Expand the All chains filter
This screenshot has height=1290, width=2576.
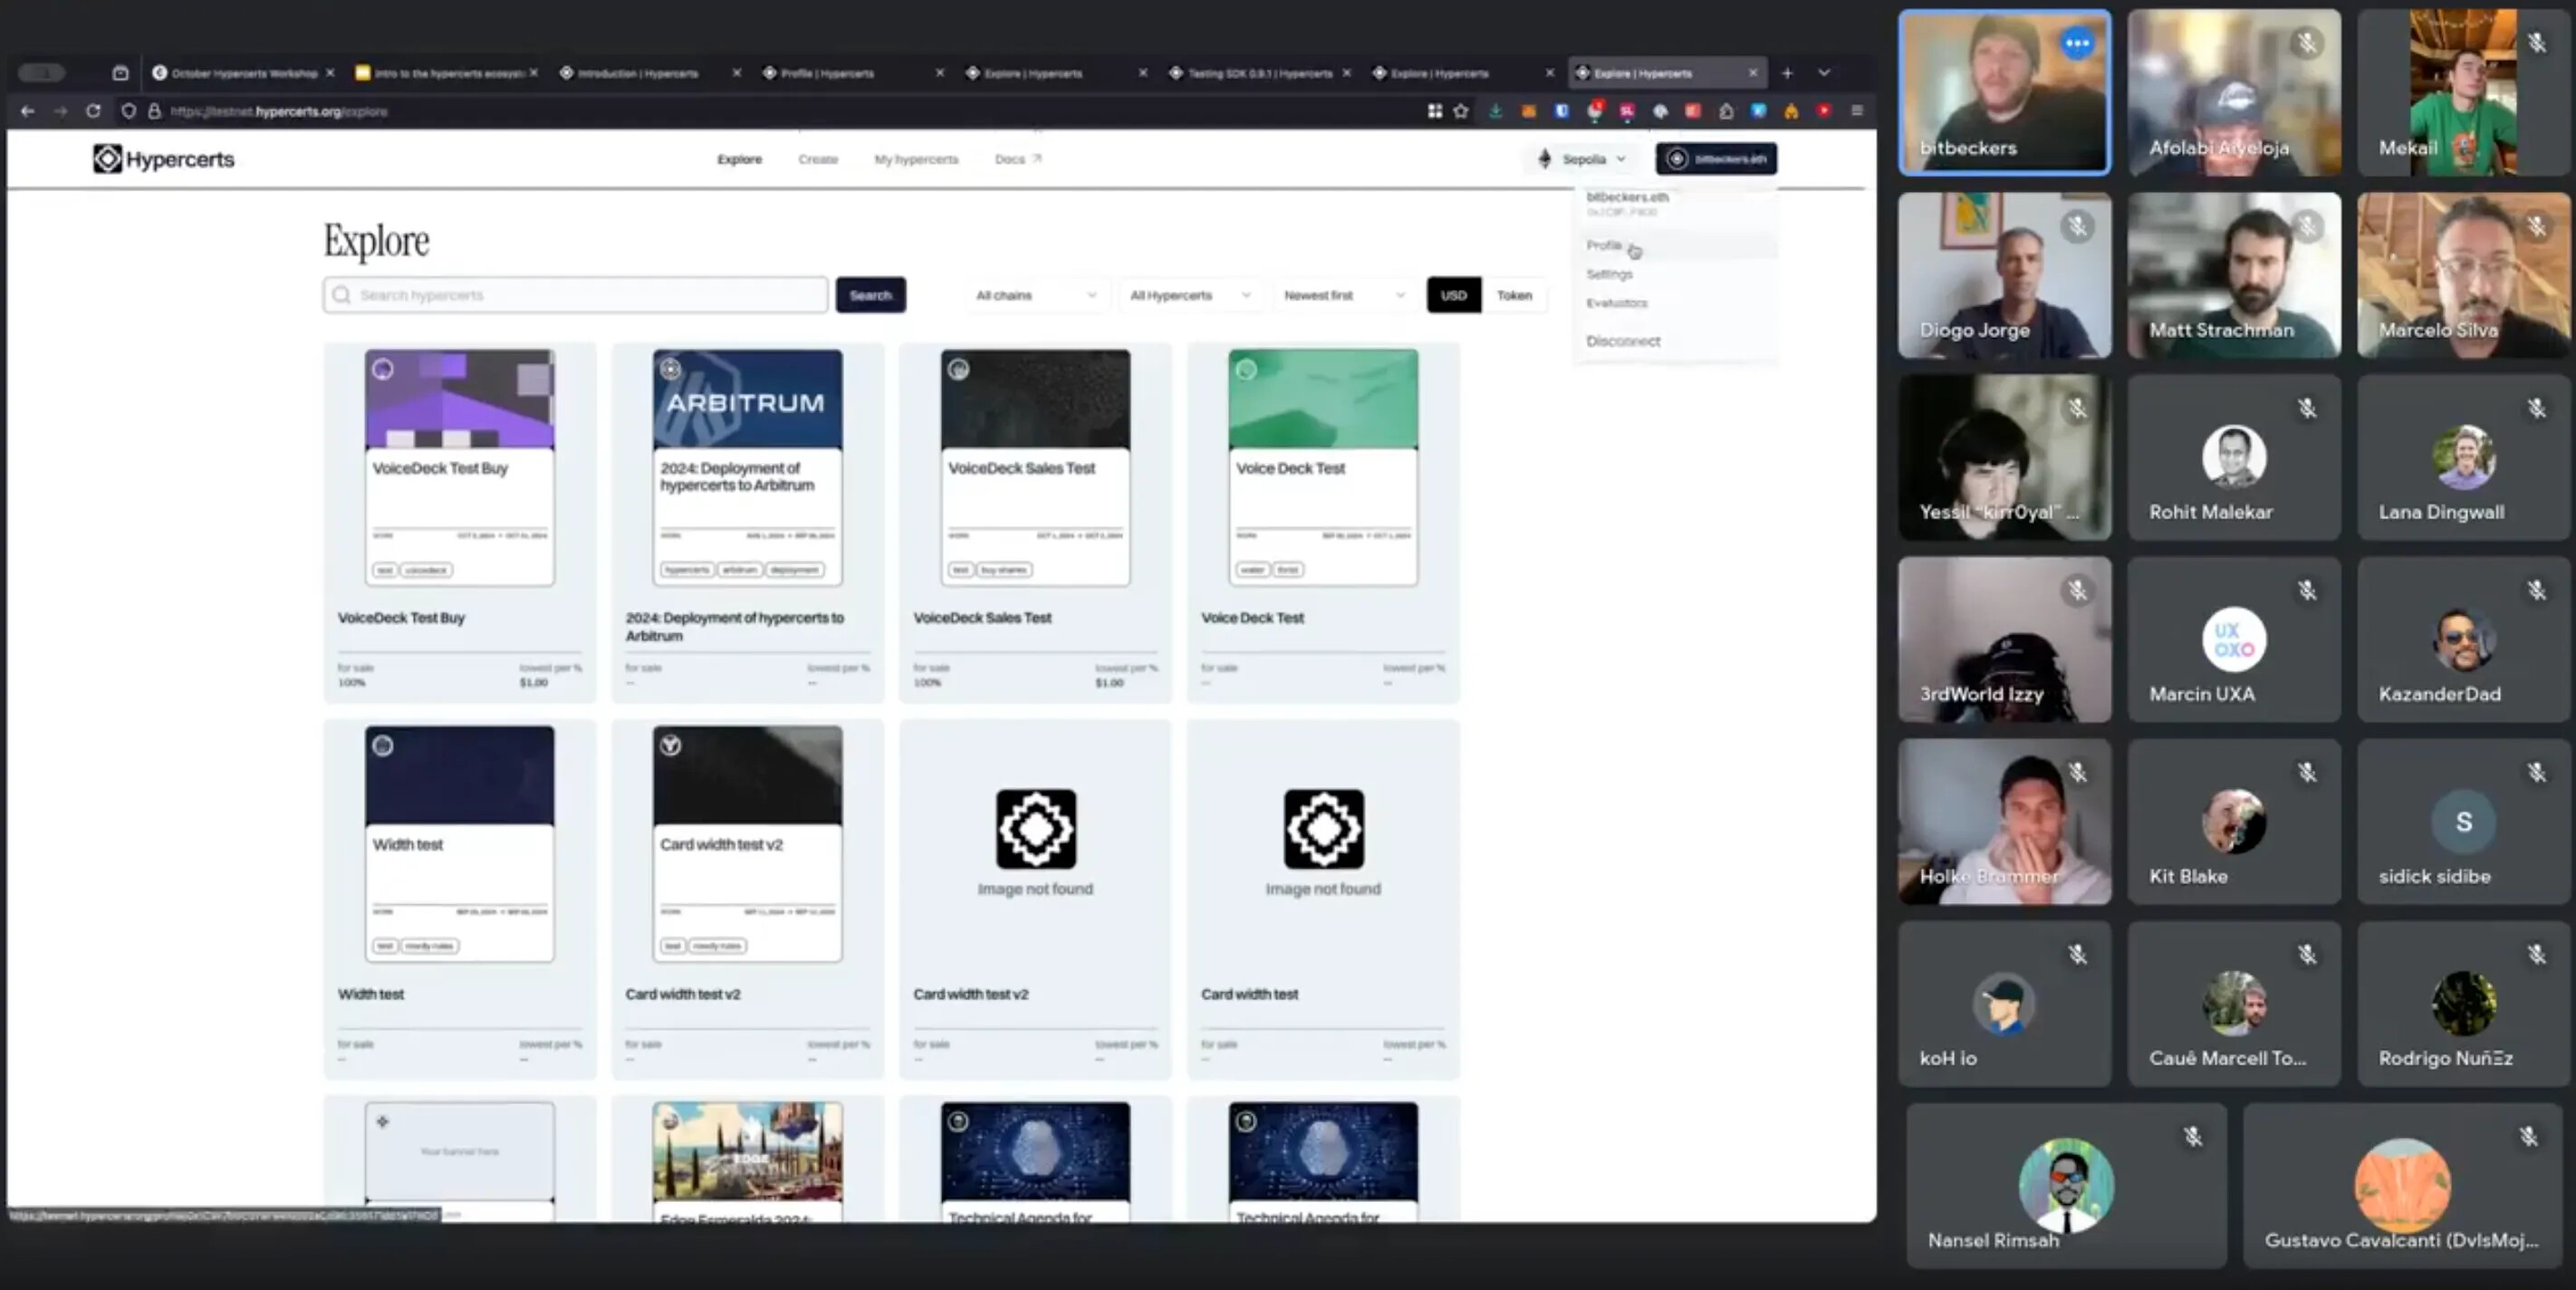(1036, 295)
